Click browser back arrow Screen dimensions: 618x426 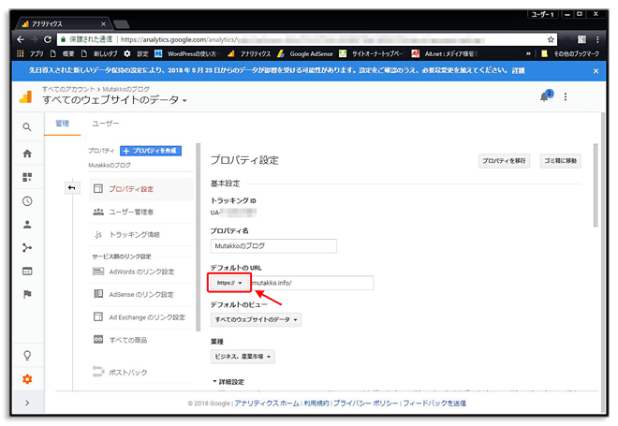click(x=21, y=39)
